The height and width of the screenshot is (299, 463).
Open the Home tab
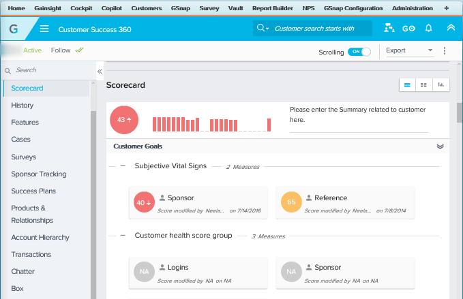coord(16,8)
